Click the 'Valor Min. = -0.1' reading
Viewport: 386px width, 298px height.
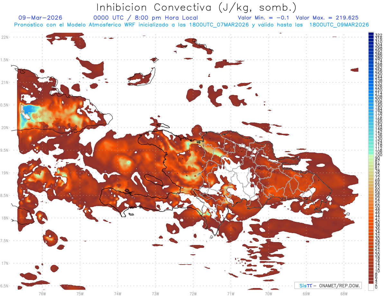[264, 18]
